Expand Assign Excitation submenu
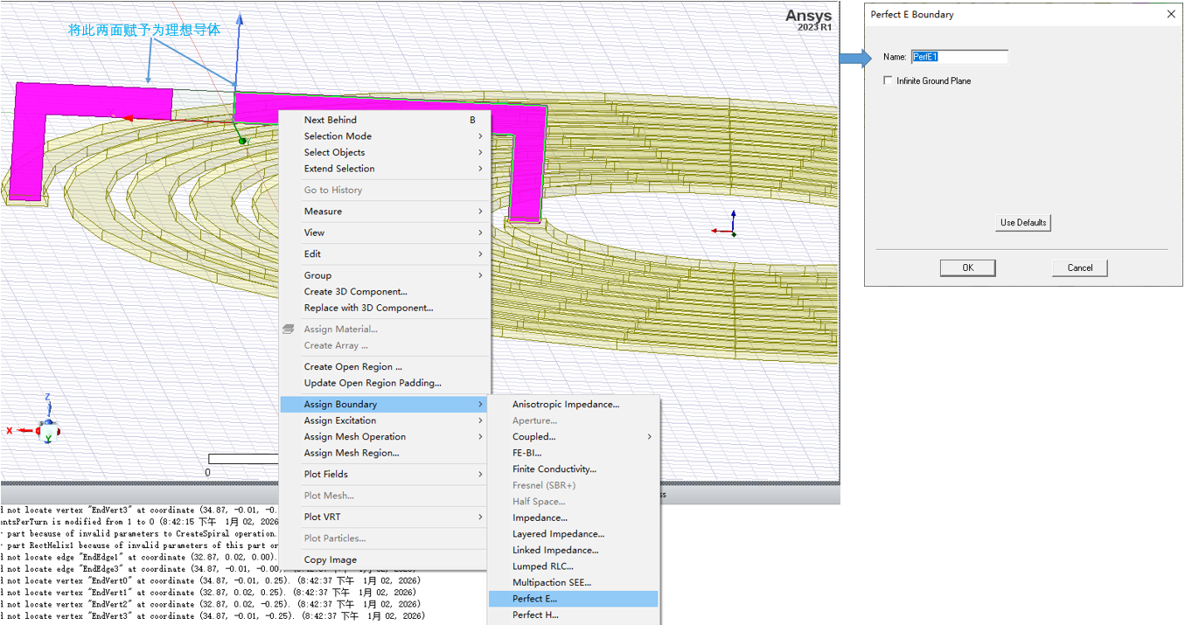The width and height of the screenshot is (1185, 625). [x=384, y=420]
